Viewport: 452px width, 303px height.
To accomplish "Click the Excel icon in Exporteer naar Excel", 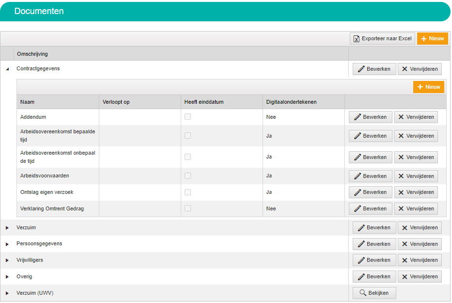I will pos(357,39).
